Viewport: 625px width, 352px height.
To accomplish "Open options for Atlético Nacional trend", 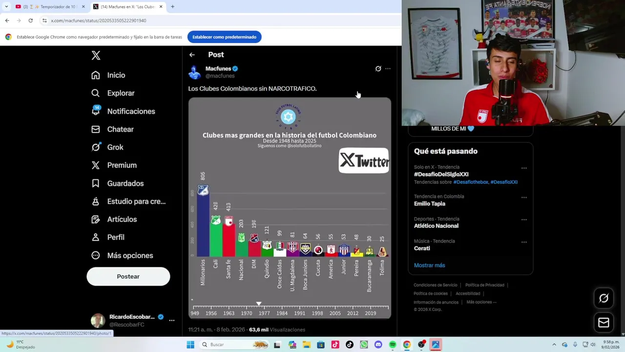I will point(524,220).
